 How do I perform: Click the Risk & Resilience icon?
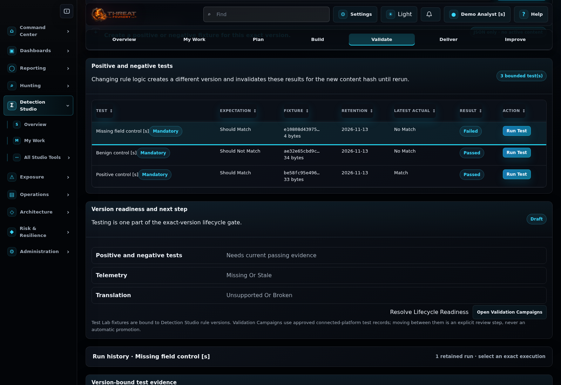12,232
